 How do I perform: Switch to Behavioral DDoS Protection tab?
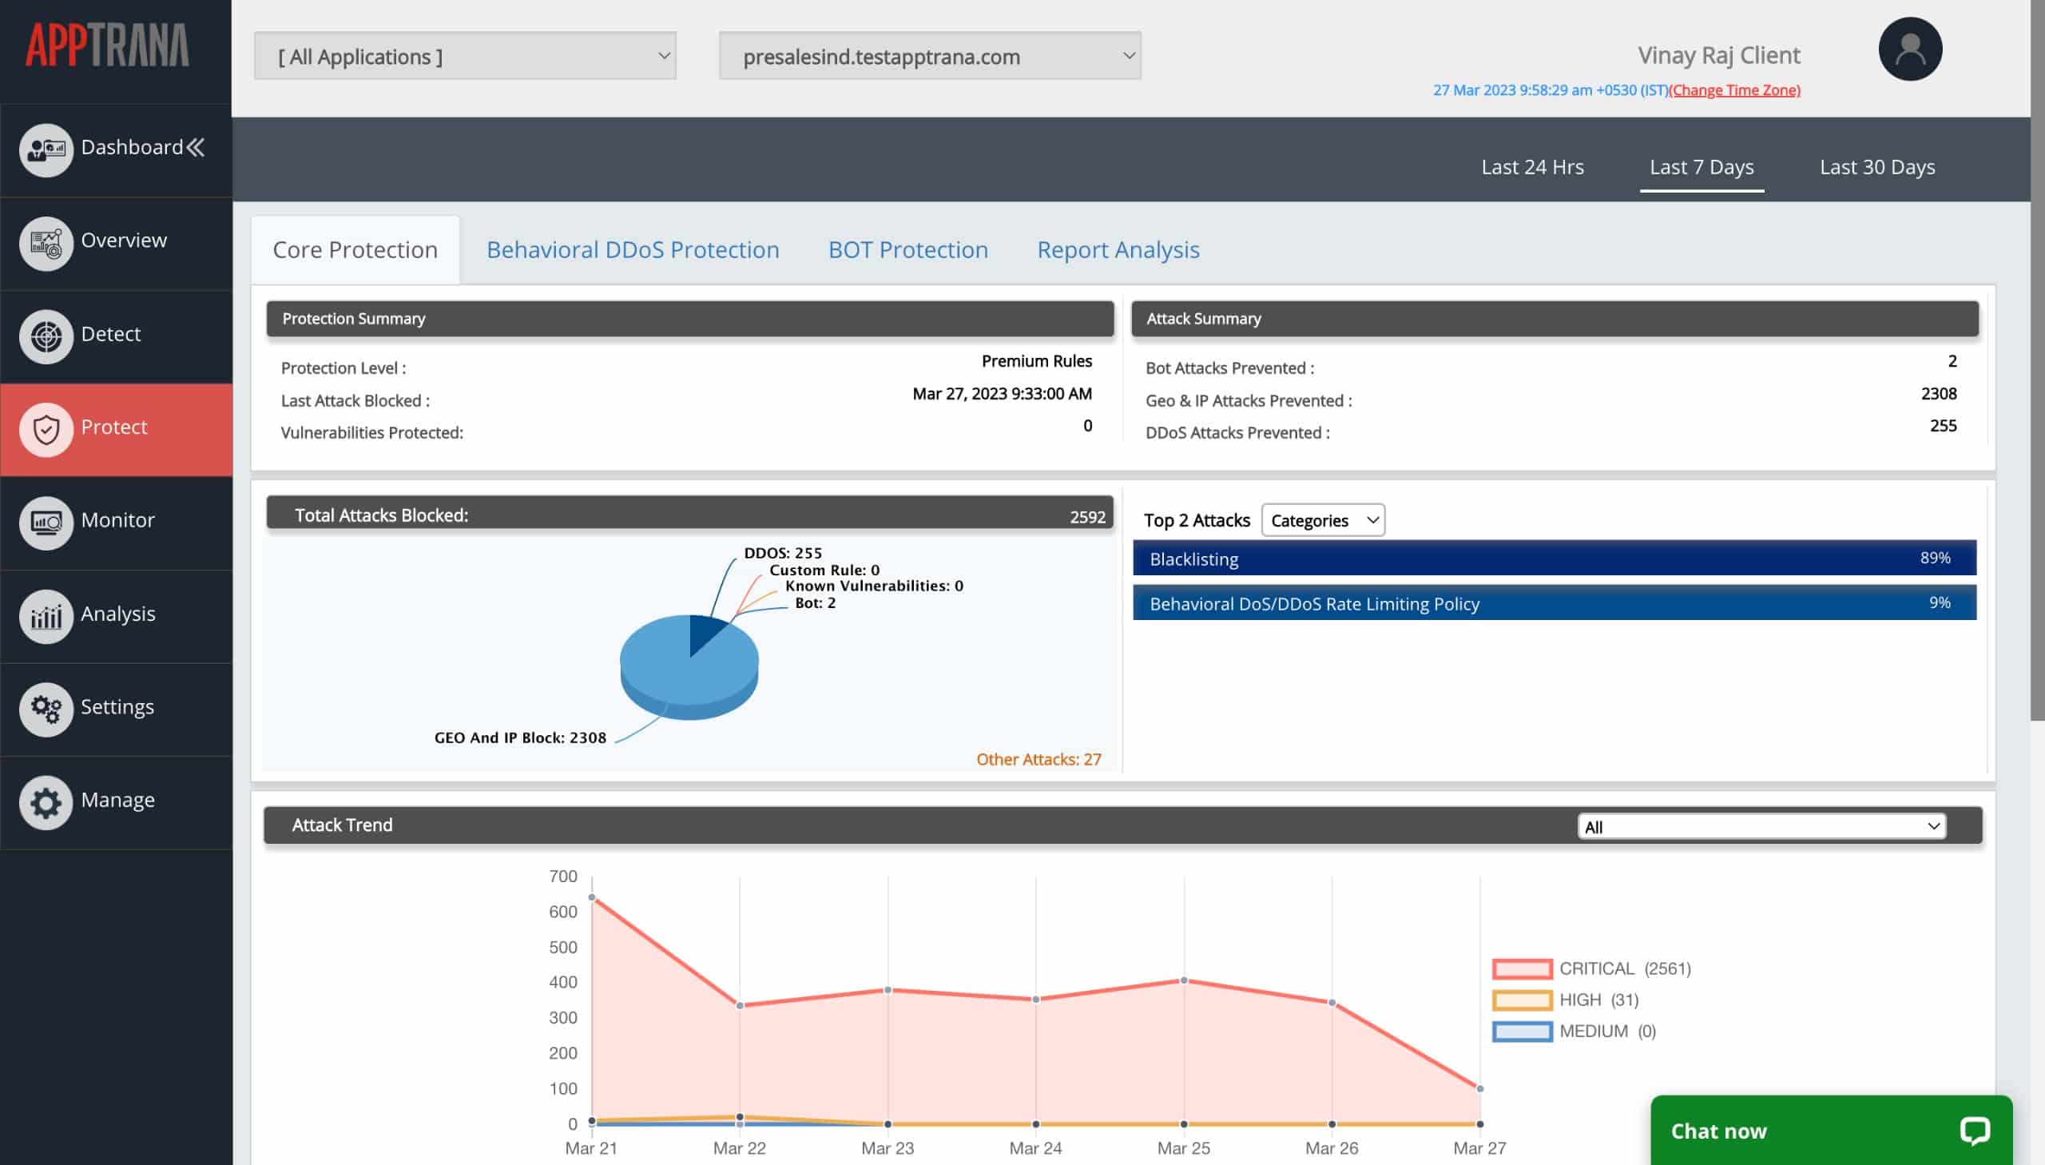[x=633, y=249]
